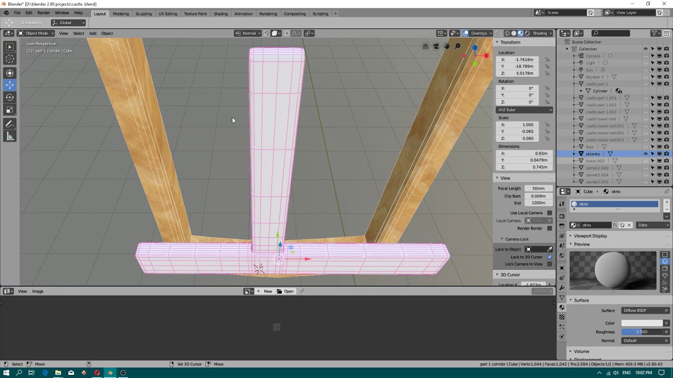Unlink okno material with X button

[629, 225]
